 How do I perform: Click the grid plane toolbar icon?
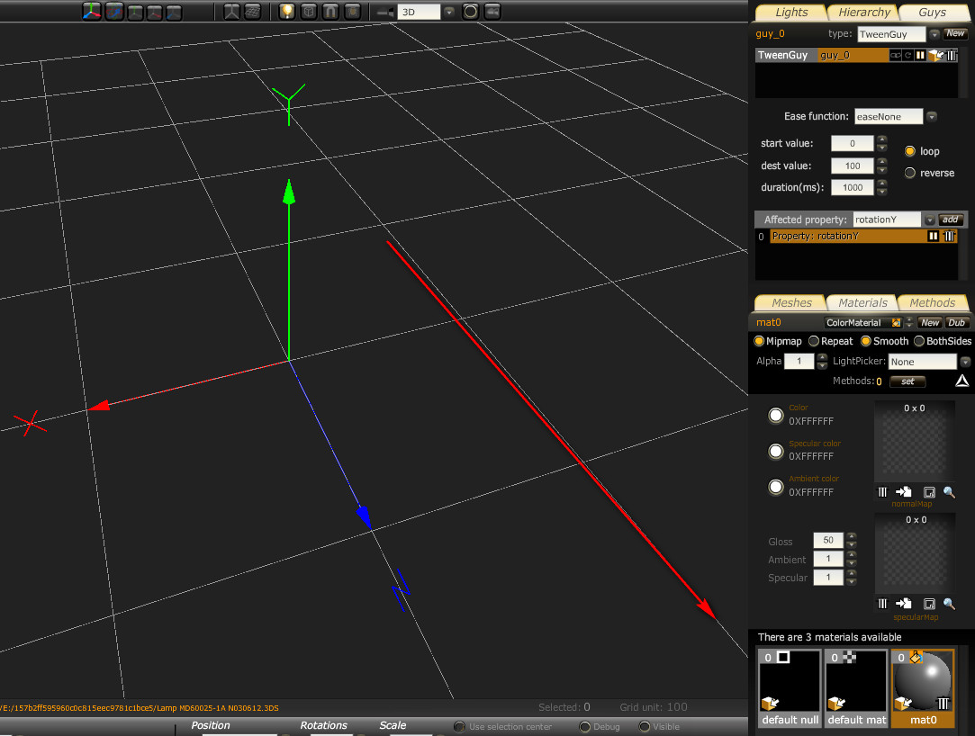(x=253, y=12)
